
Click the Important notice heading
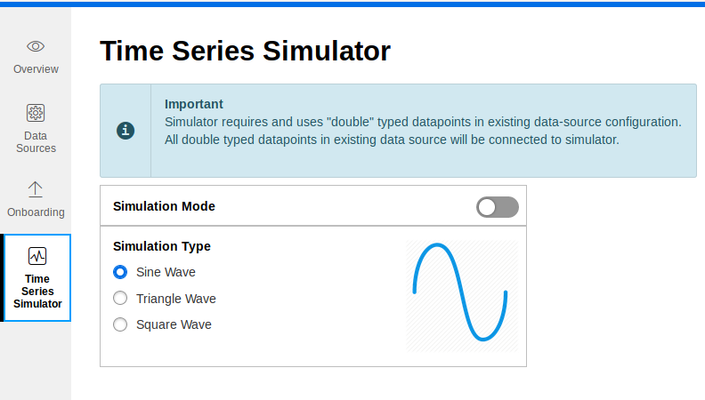[x=194, y=104]
